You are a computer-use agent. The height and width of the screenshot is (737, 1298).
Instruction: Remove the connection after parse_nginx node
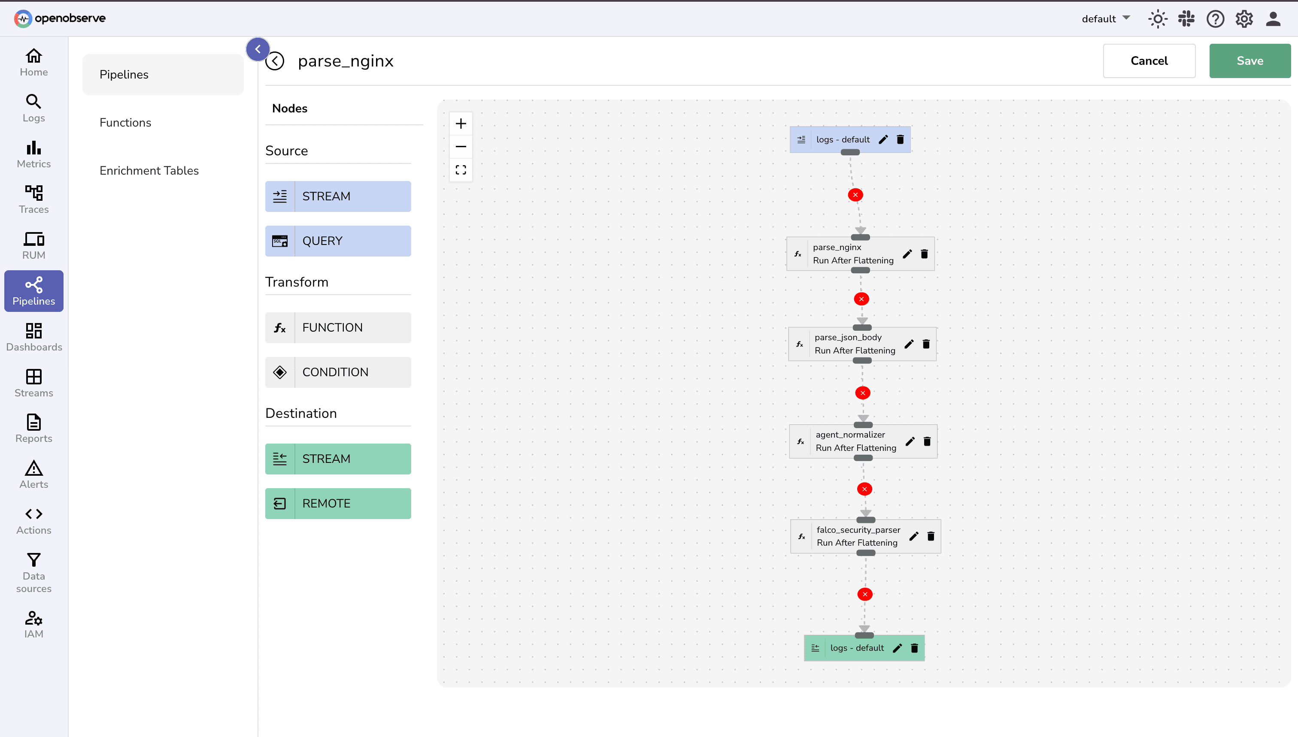[x=861, y=299]
